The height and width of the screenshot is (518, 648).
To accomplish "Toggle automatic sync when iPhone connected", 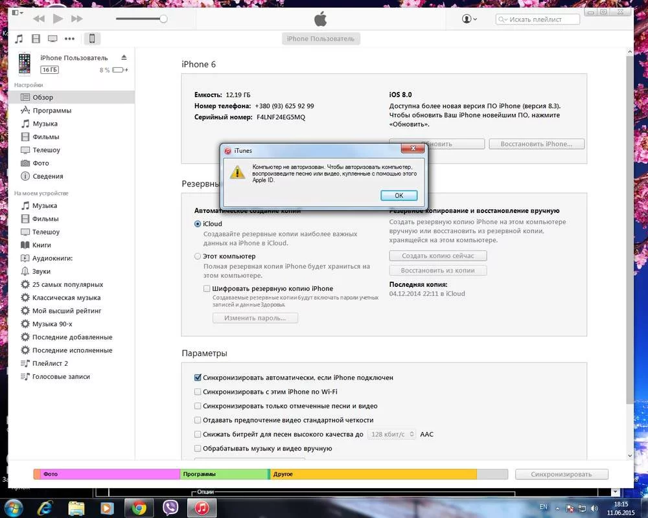I will point(198,377).
